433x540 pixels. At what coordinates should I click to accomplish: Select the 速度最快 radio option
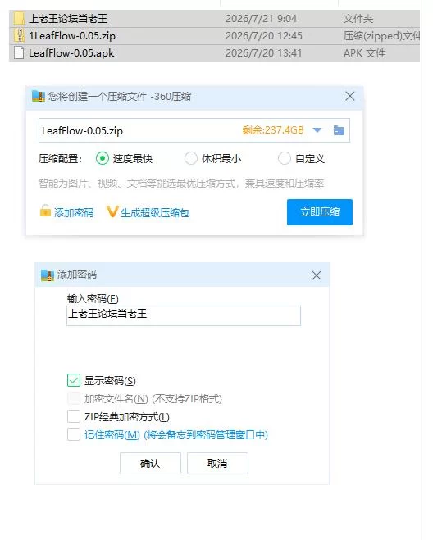(x=103, y=158)
